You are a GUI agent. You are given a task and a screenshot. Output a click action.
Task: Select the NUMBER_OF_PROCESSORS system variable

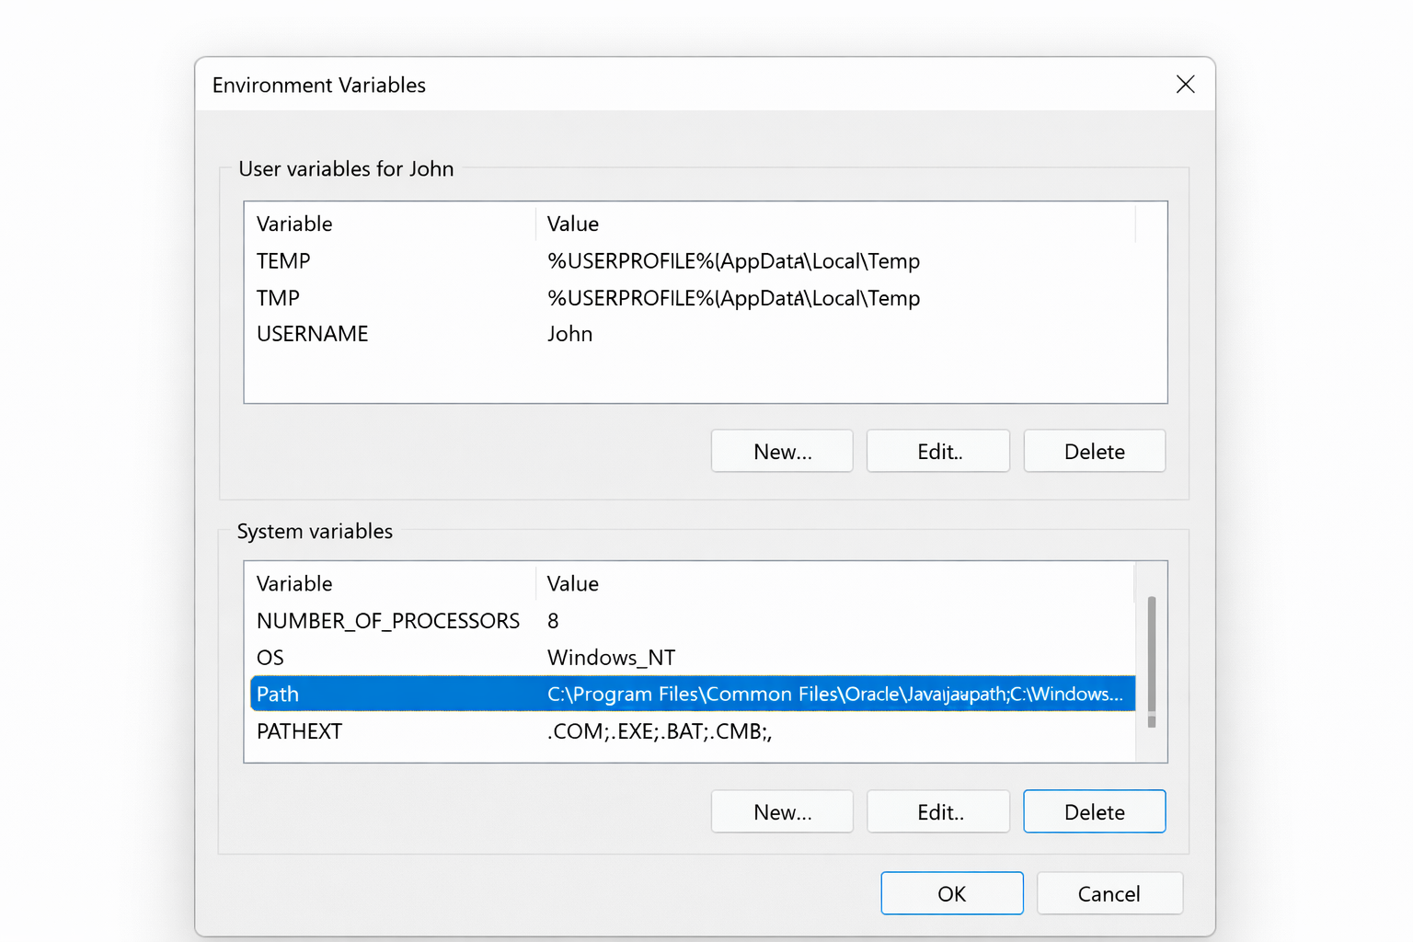387,621
